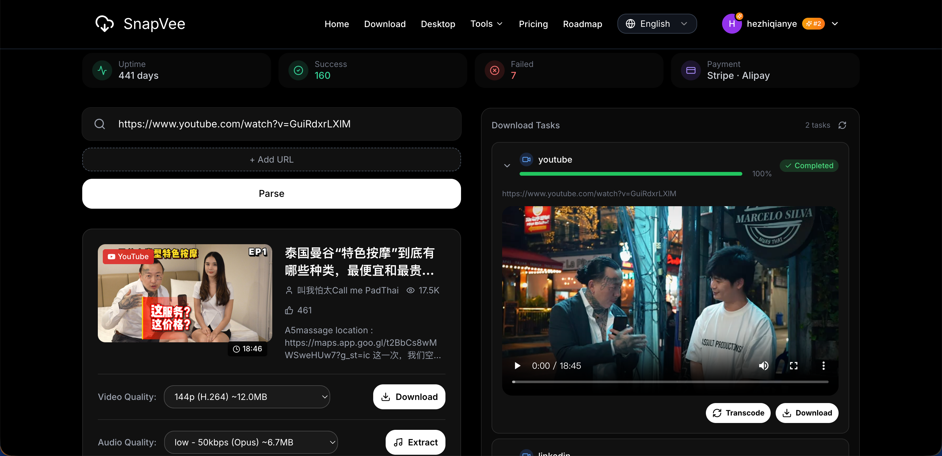
Task: Toggle fullscreen on the video player
Action: pos(793,365)
